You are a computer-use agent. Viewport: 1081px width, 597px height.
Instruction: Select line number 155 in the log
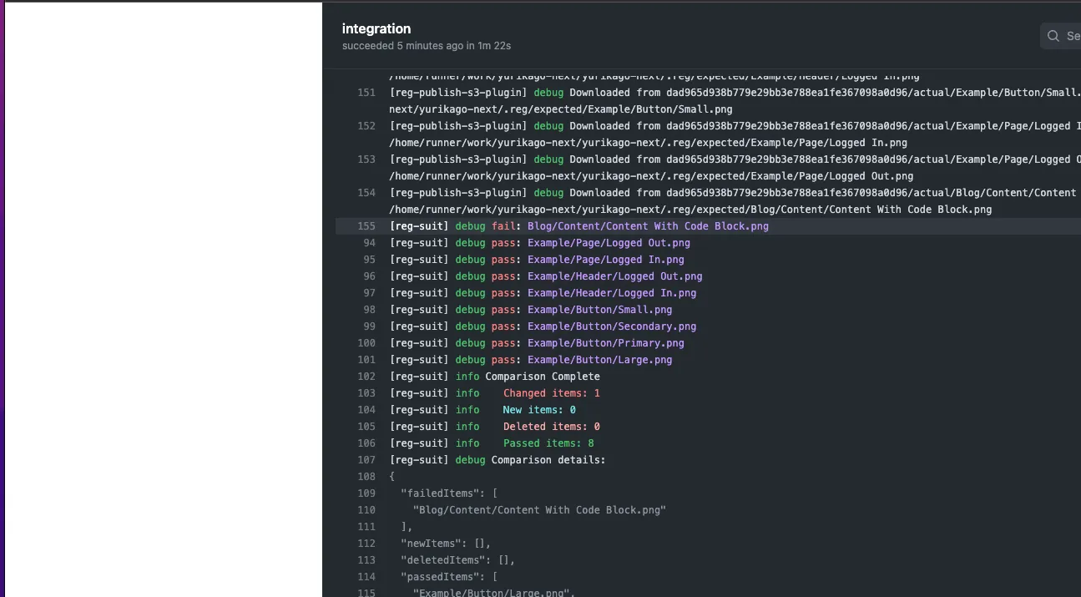point(366,226)
